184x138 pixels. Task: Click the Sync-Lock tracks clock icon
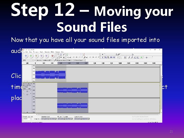125,57
